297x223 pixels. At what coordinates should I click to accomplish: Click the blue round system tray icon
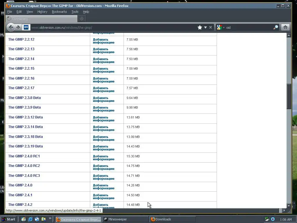click(273, 219)
